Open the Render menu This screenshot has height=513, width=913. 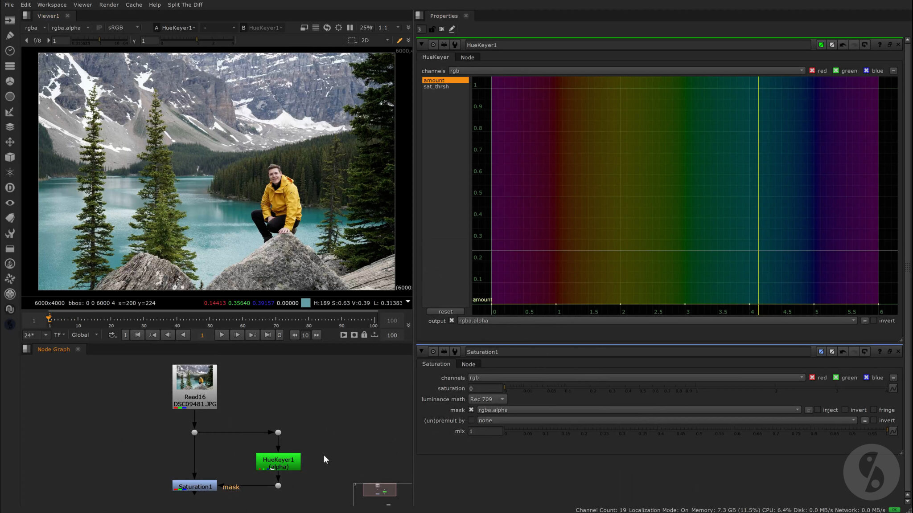[109, 5]
